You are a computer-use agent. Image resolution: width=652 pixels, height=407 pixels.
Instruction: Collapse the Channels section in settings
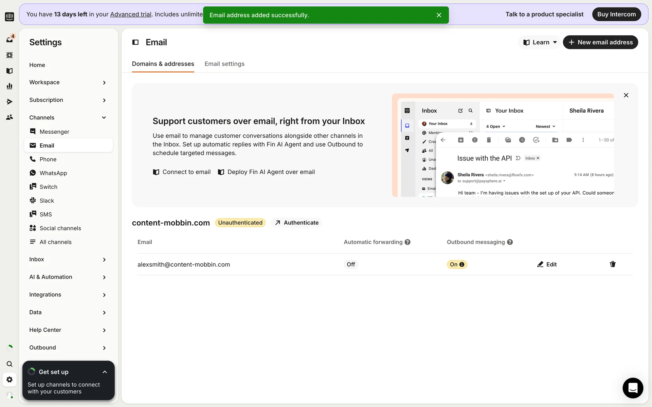pyautogui.click(x=104, y=118)
